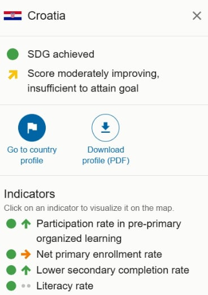Viewport: 208px width, 295px height.
Task: Click the Croatia panel title
Action: click(x=46, y=16)
